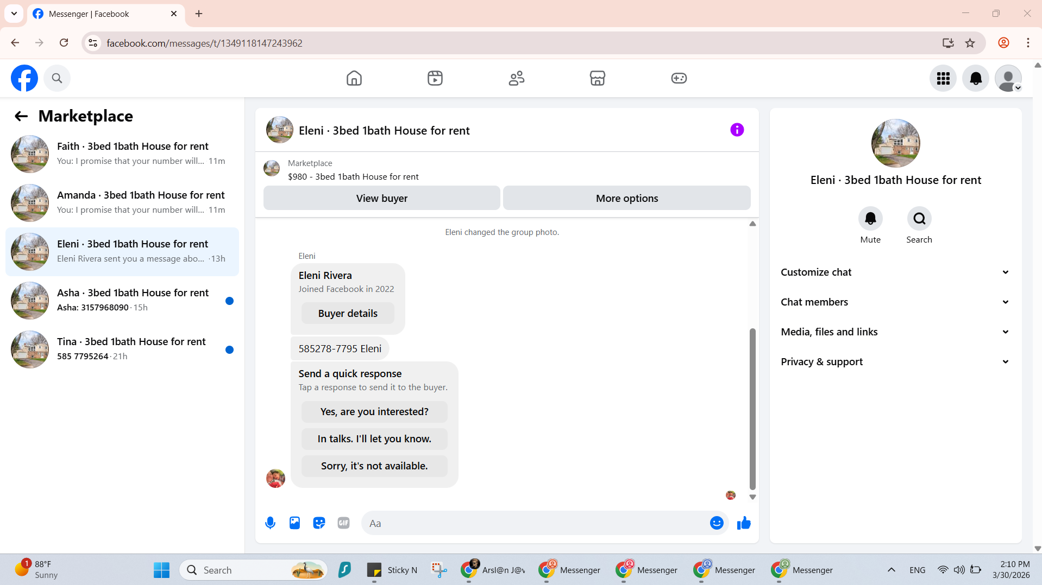Screen dimensions: 1042x585
Task: Send 'Sorry, it's not available.' response
Action: pyautogui.click(x=374, y=466)
